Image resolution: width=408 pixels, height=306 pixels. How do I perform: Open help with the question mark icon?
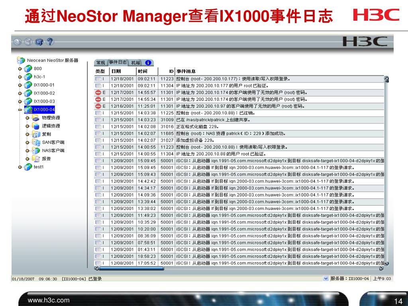click(50, 41)
